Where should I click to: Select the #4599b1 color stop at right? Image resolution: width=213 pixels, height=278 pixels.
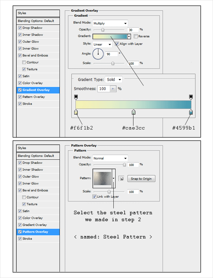(191, 112)
